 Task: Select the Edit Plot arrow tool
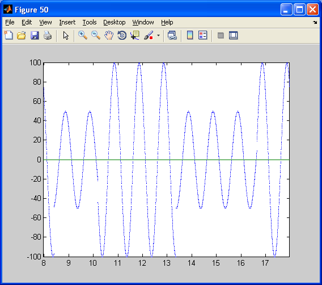tap(66, 35)
